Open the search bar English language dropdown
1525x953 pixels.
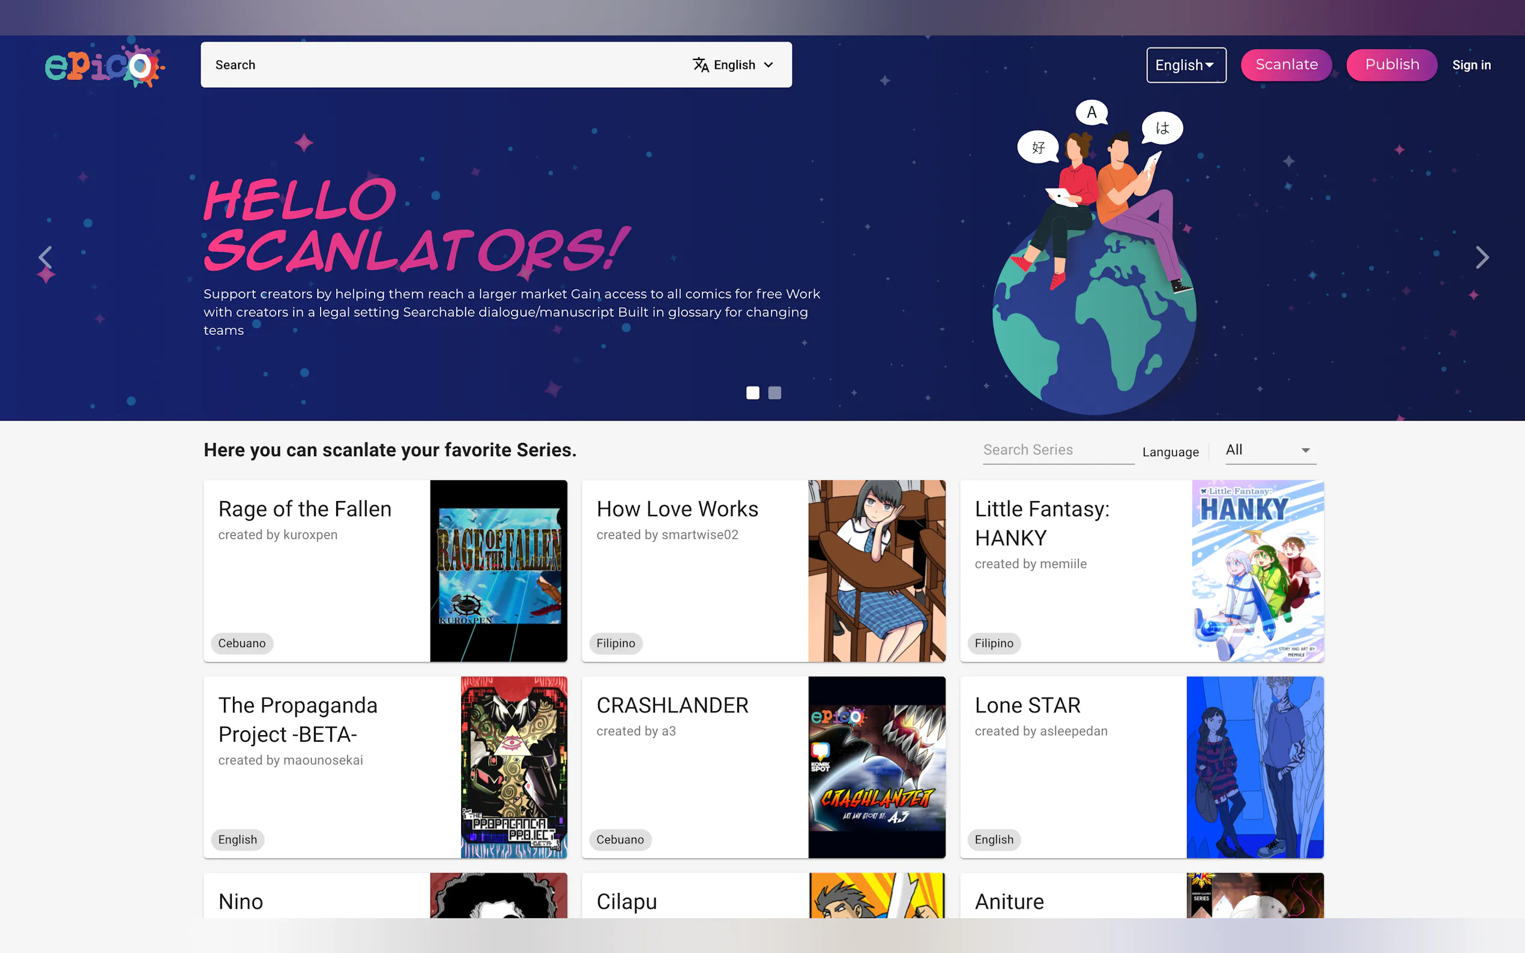click(743, 65)
